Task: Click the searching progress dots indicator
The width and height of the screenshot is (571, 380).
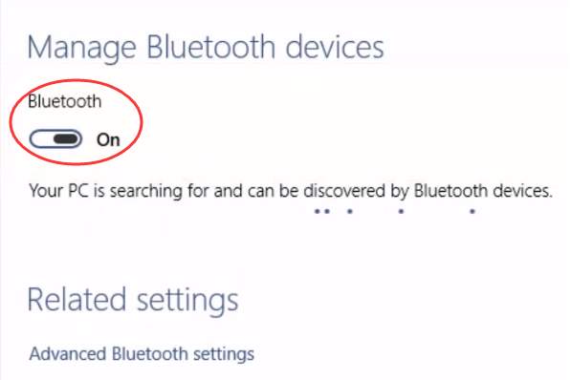Action: 395,211
